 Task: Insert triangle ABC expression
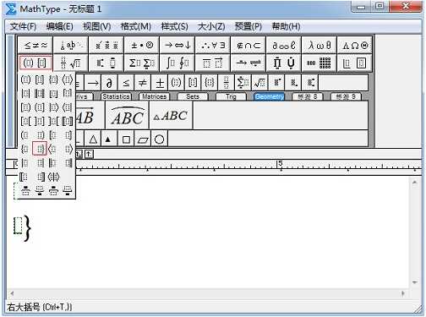coord(171,116)
